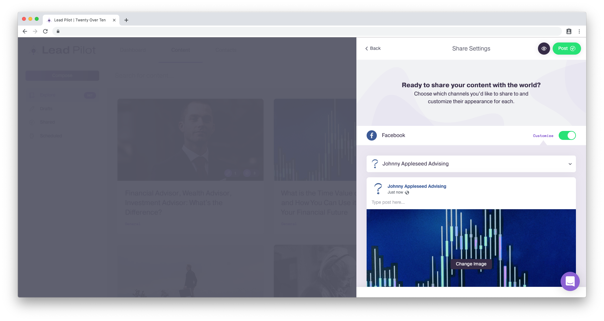Click the Type post here text field
Viewport: 604px width, 321px height.
(471, 202)
